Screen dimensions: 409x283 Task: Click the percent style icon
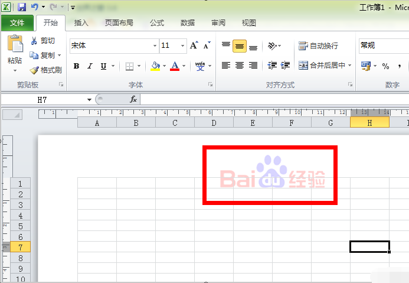[385, 66]
